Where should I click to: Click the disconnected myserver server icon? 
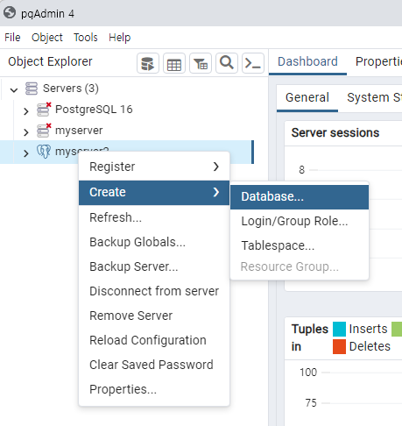tap(44, 131)
